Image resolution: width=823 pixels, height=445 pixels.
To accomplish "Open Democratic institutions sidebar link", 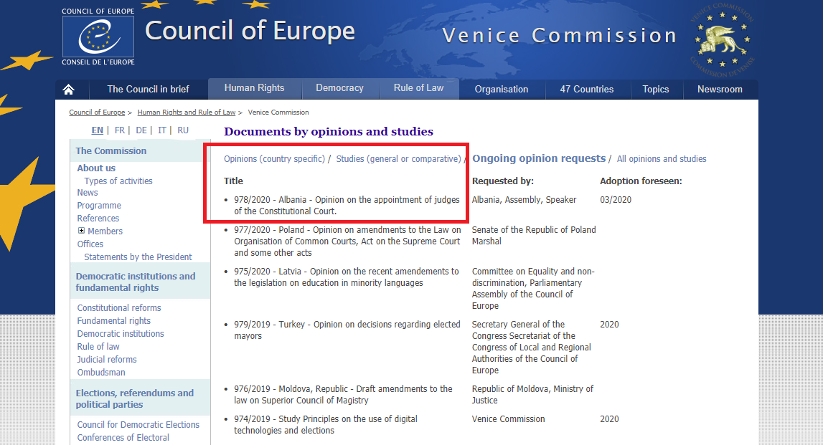I will (121, 333).
